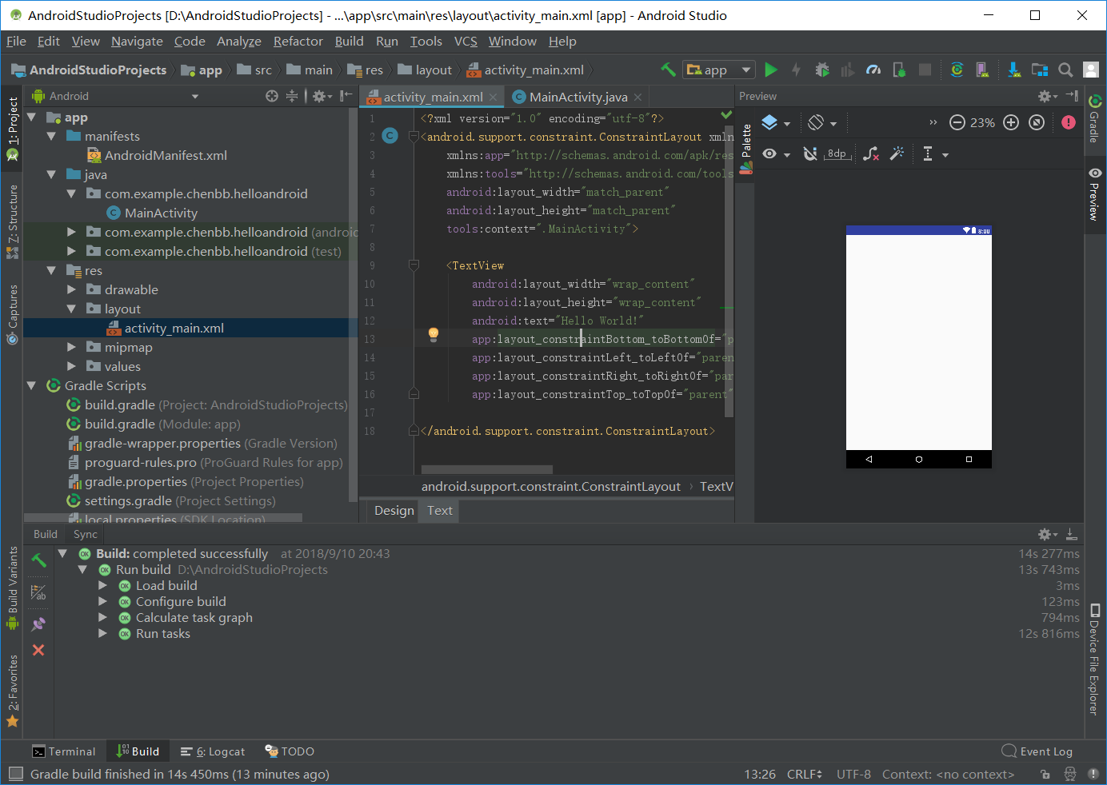Expand the drawable folder
This screenshot has width=1107, height=785.
pos(71,289)
